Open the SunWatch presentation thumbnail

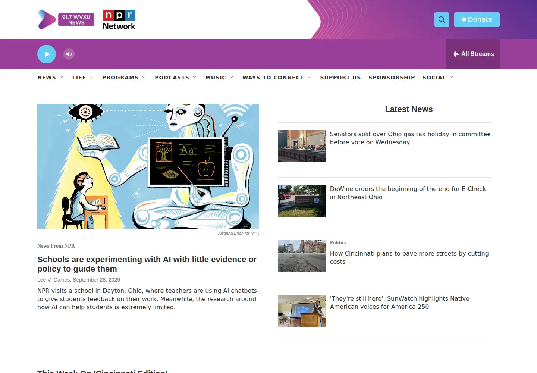(302, 311)
